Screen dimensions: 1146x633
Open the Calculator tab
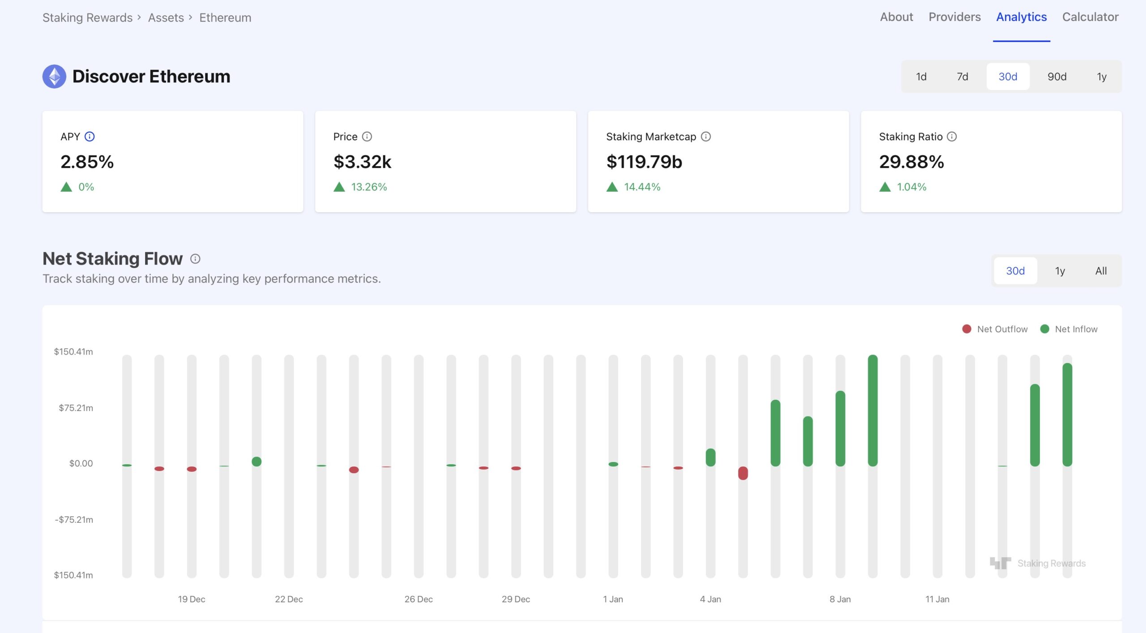pyautogui.click(x=1090, y=17)
